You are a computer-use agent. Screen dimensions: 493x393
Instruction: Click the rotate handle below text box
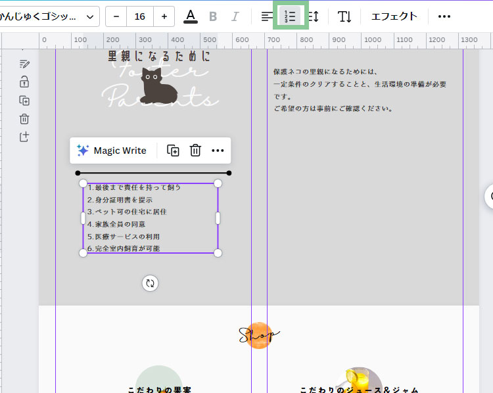151,283
